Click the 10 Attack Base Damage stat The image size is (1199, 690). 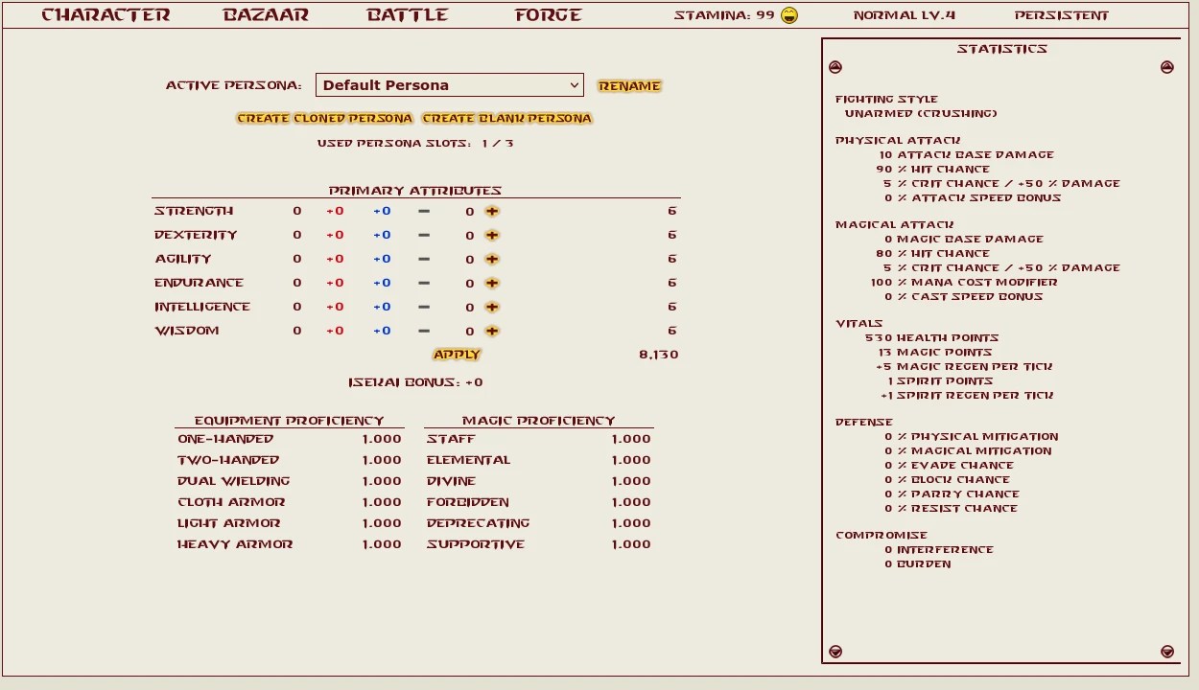(966, 154)
